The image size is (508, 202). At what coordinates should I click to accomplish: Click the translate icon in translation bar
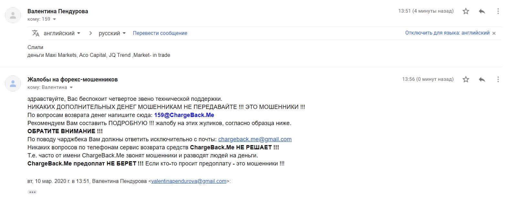[x=36, y=33]
